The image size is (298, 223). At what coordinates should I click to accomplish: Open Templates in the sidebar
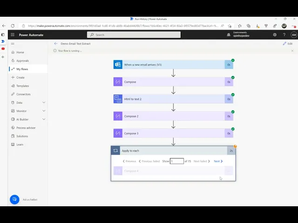(28, 86)
